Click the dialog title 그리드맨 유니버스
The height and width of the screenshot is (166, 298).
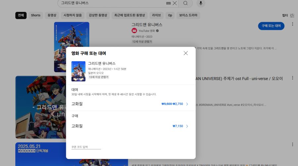(x=102, y=64)
